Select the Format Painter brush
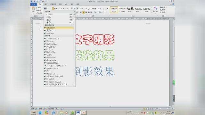The width and height of the screenshot is (205, 115). [39, 13]
